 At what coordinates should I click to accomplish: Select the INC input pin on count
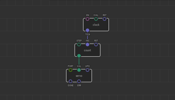point(87,44)
